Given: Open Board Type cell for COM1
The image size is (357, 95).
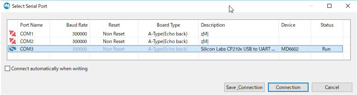Looking at the screenshot, I should coord(168,34).
